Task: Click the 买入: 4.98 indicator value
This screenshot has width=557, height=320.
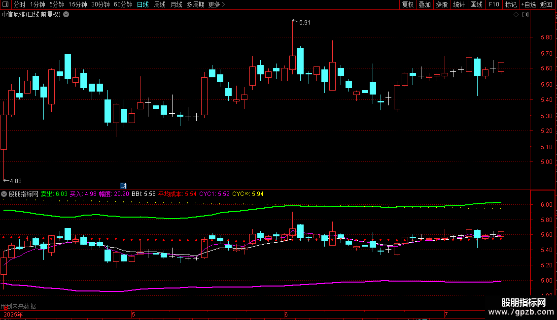Action: pos(83,194)
